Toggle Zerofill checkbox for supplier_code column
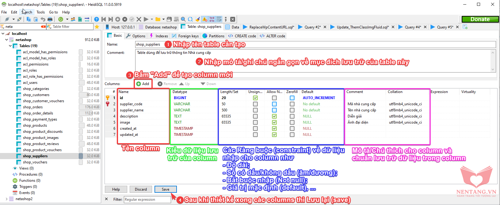The image size is (500, 205). (x=292, y=104)
